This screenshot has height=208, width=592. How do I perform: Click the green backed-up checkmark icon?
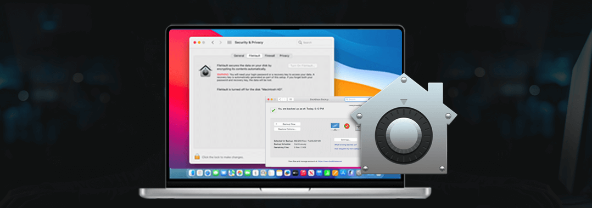click(273, 110)
